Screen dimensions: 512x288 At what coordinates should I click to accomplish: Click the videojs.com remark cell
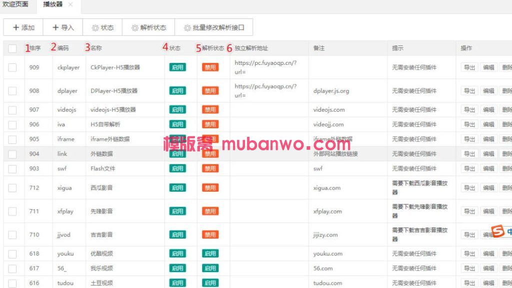click(329, 110)
